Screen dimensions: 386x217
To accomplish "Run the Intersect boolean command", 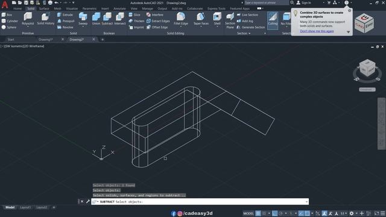I will pos(120,19).
